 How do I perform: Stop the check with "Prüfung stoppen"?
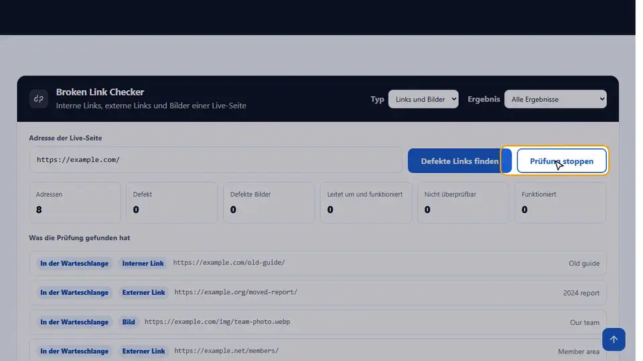(561, 161)
